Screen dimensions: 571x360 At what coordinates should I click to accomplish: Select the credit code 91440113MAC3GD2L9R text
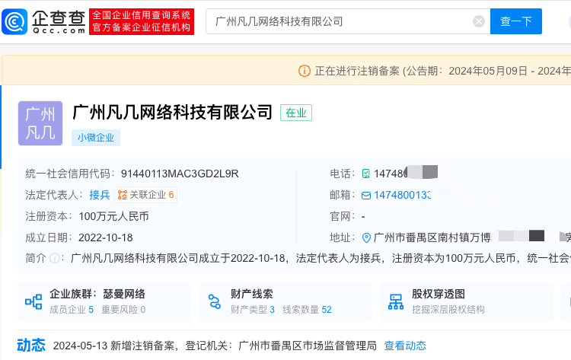[x=180, y=174]
